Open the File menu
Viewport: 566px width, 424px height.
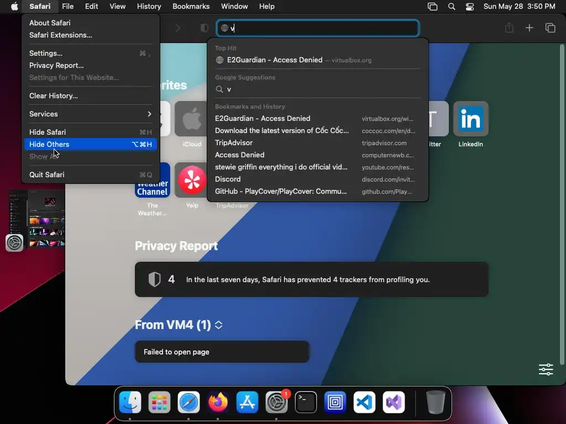(x=67, y=7)
